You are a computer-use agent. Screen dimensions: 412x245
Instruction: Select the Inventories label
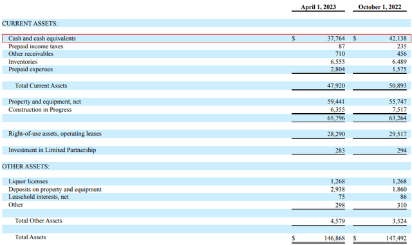click(23, 62)
